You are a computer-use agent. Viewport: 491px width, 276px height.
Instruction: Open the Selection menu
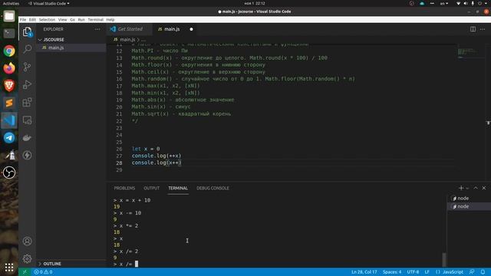(x=47, y=19)
